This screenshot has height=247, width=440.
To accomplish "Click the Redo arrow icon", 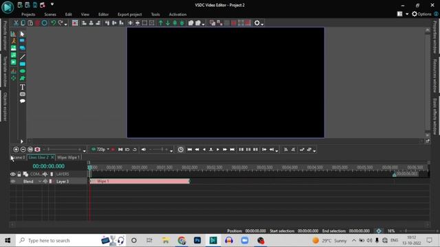I will [x=60, y=23].
